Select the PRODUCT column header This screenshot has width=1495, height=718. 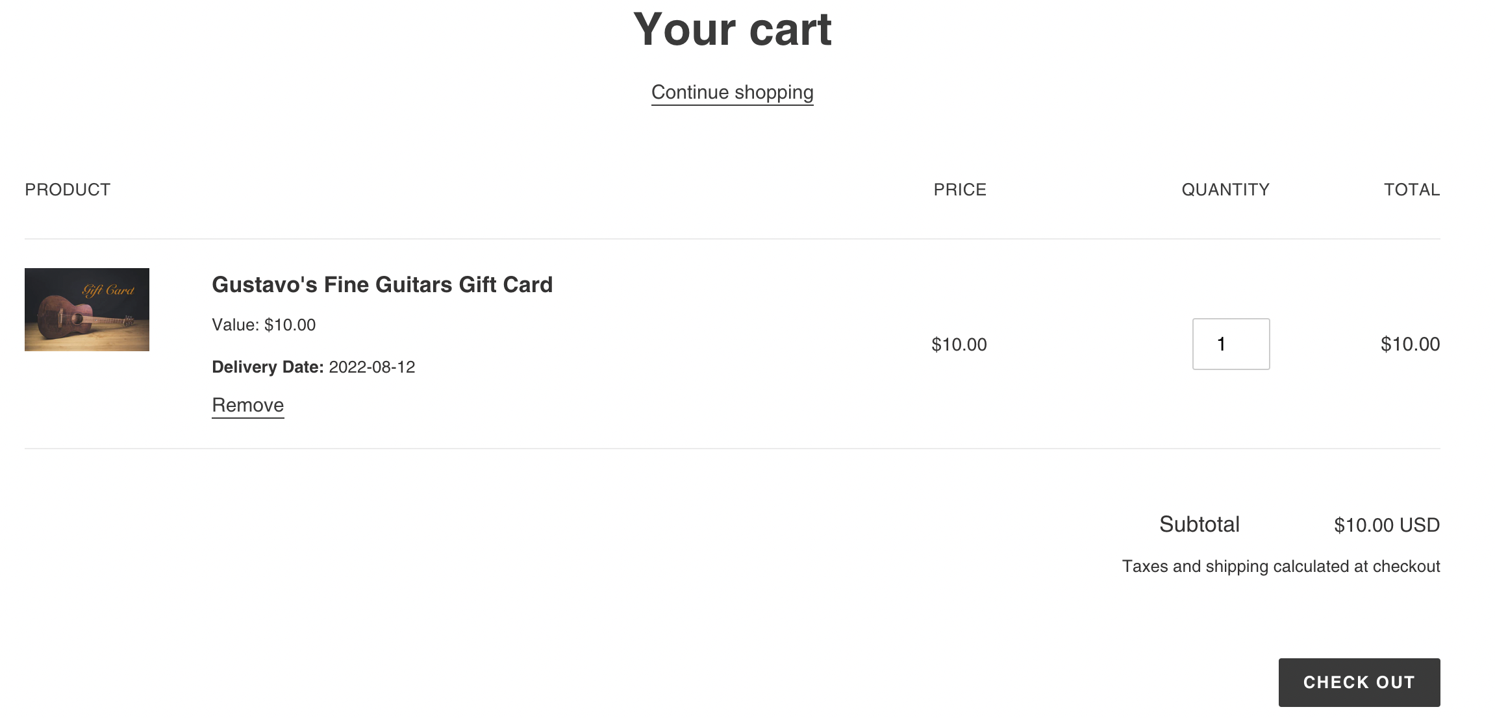pos(68,190)
